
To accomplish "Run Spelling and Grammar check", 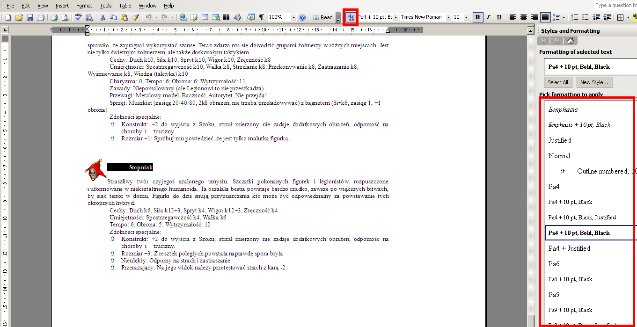I will tap(78, 17).
